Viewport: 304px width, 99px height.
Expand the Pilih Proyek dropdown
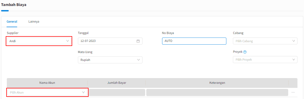click(x=265, y=60)
